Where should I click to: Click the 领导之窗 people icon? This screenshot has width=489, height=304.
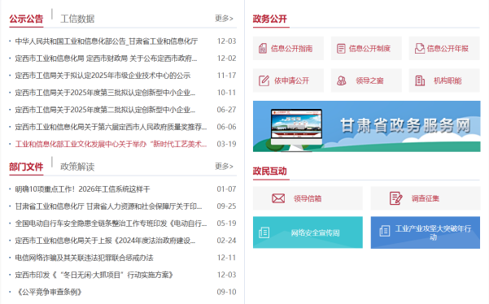click(342, 80)
